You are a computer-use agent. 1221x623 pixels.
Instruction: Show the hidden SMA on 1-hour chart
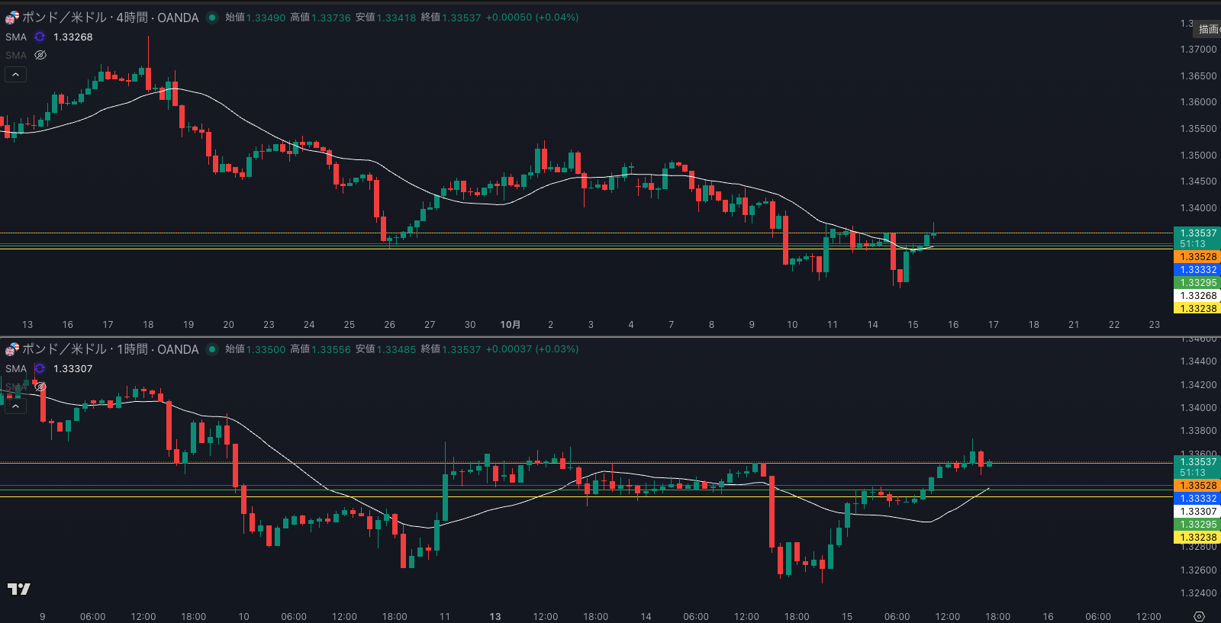(40, 387)
